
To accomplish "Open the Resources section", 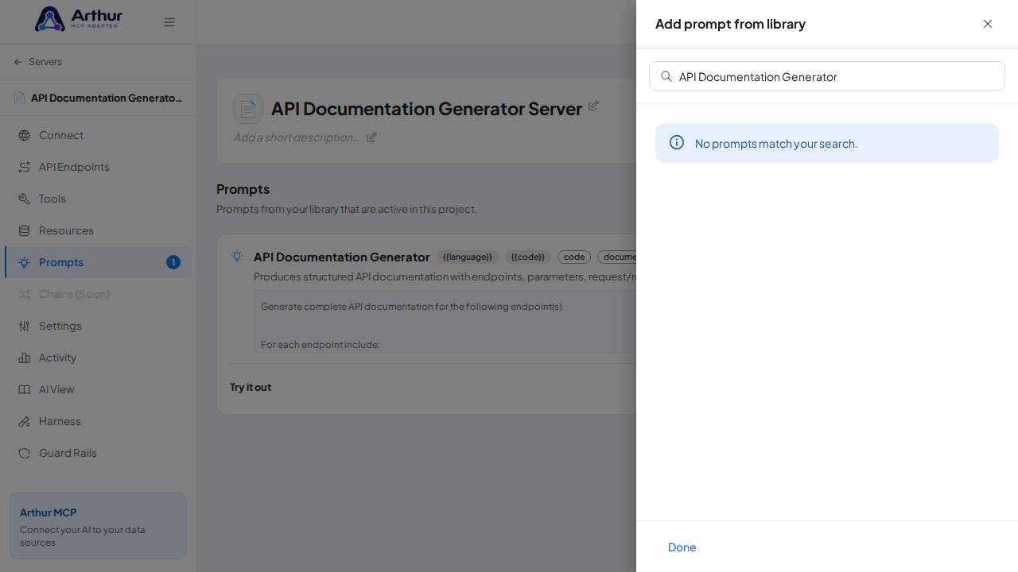I will pos(98,230).
